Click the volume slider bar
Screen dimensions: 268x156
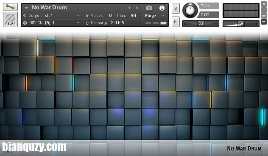click(x=241, y=24)
